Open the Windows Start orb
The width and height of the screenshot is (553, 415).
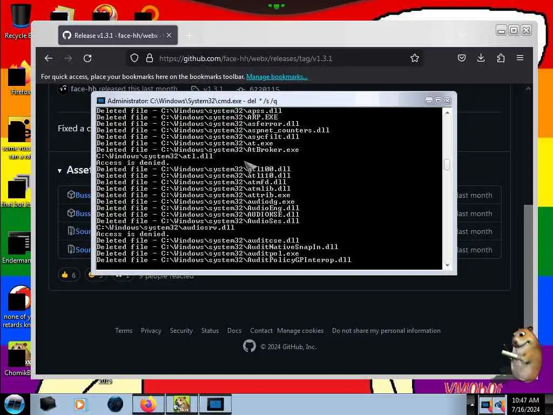click(14, 404)
